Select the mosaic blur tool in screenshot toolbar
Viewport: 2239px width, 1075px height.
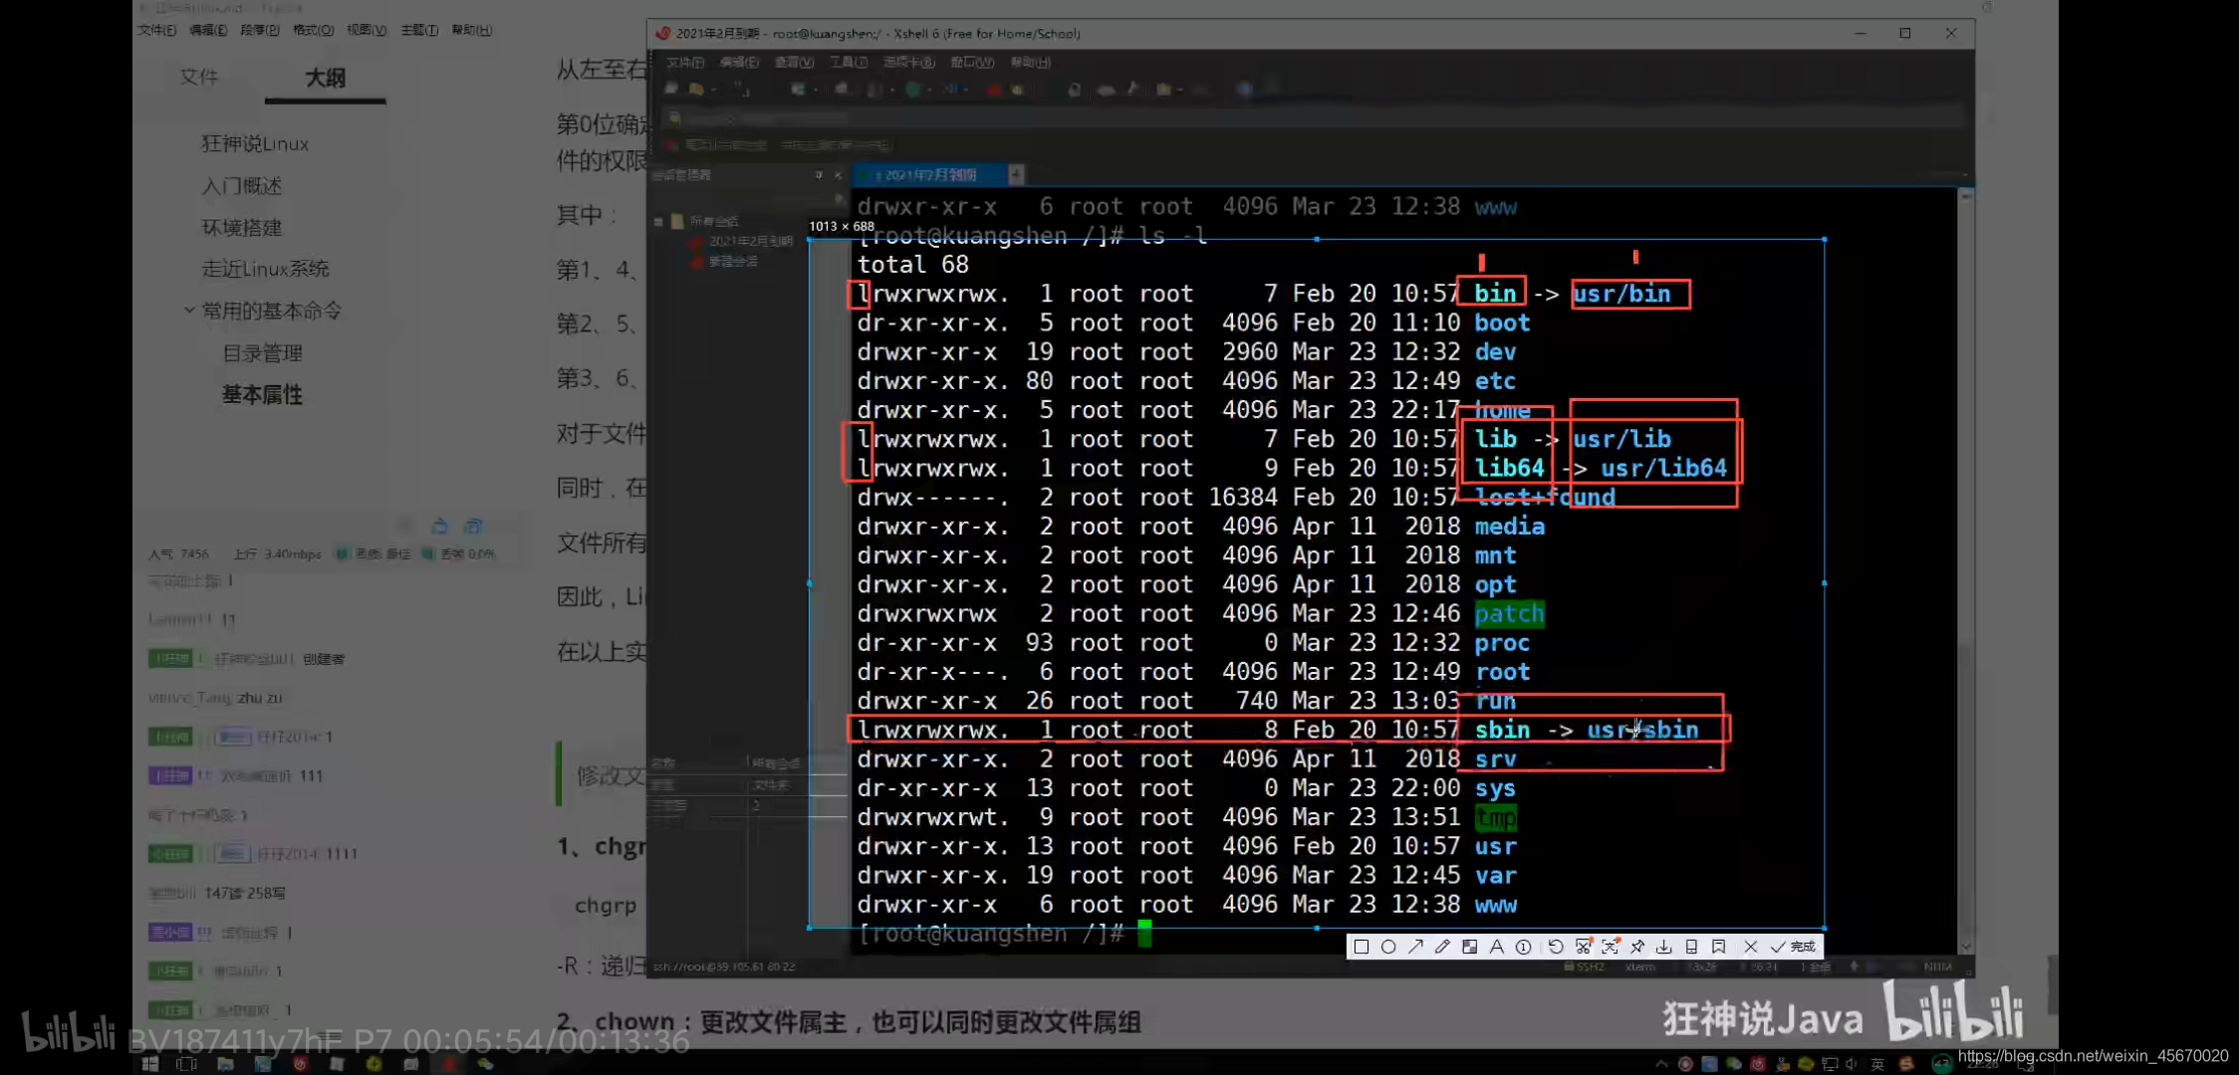click(1469, 947)
